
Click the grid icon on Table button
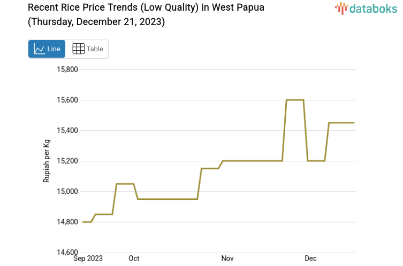point(78,49)
